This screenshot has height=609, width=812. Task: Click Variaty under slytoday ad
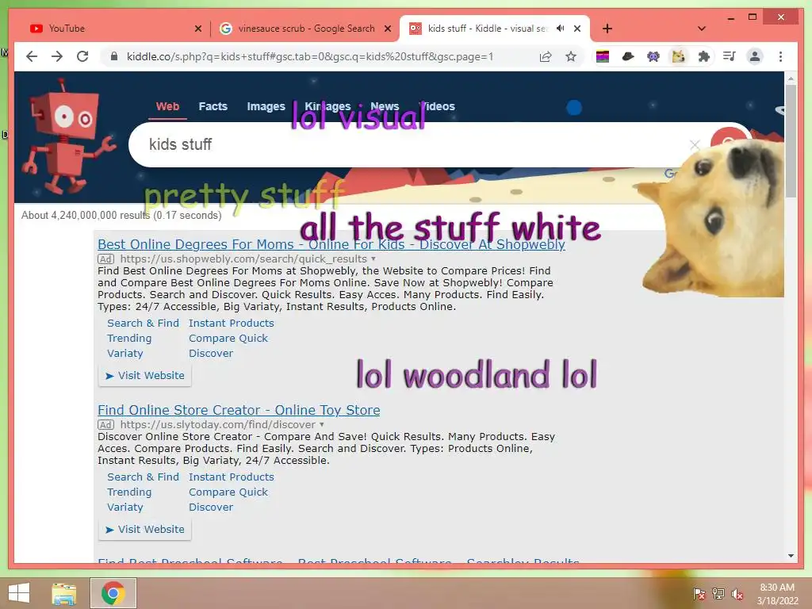click(124, 507)
